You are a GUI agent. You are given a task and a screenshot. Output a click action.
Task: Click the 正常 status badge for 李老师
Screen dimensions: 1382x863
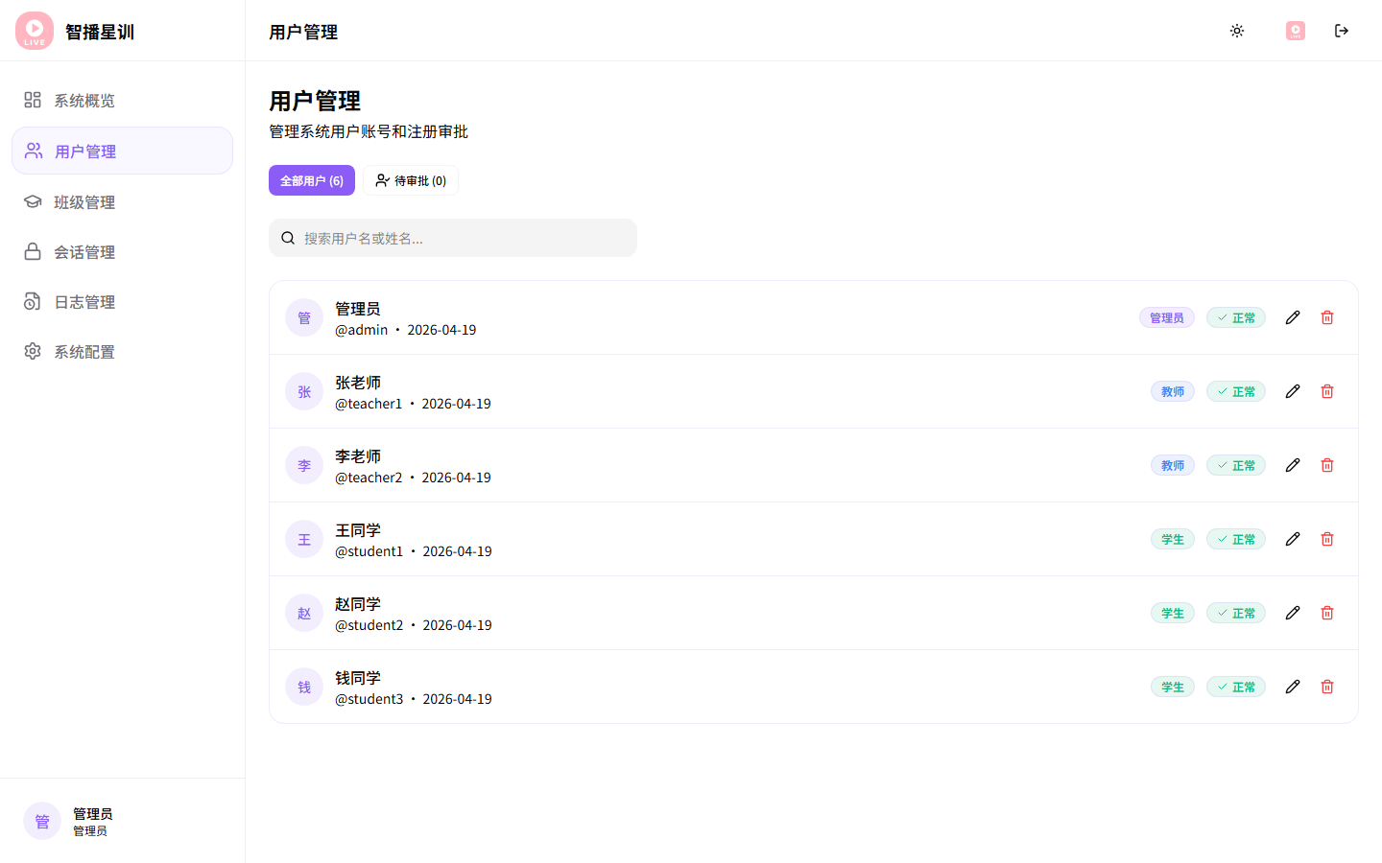click(1235, 465)
